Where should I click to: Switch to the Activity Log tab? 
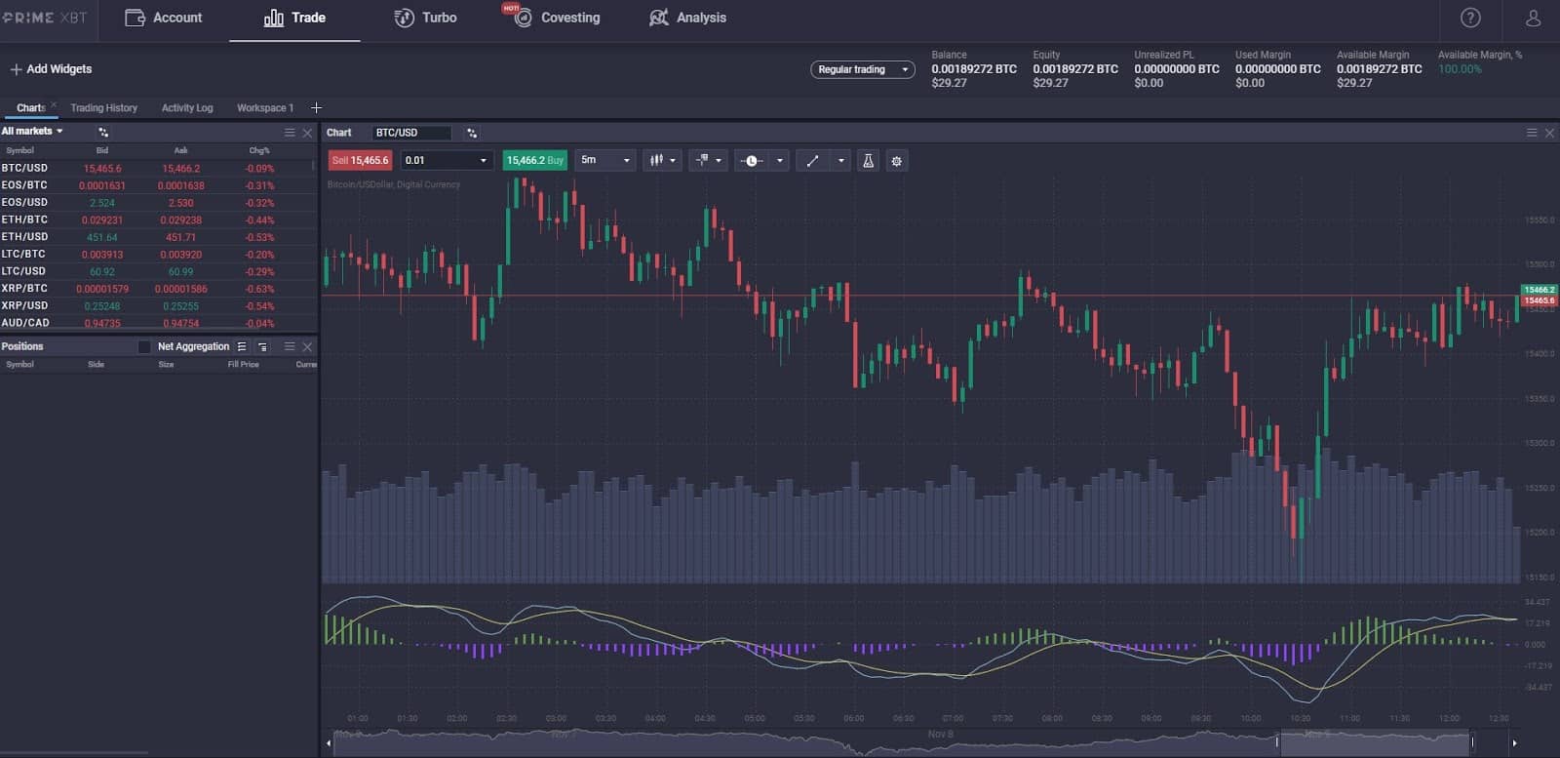tap(187, 107)
